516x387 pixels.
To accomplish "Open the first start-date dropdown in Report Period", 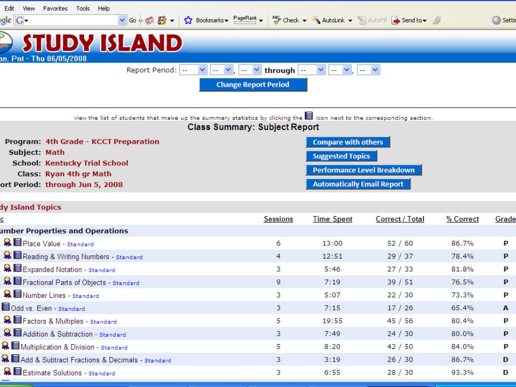I will [193, 70].
